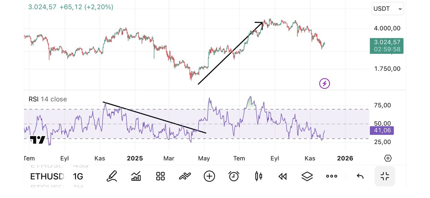Undo the last action with the arrow

360,176
